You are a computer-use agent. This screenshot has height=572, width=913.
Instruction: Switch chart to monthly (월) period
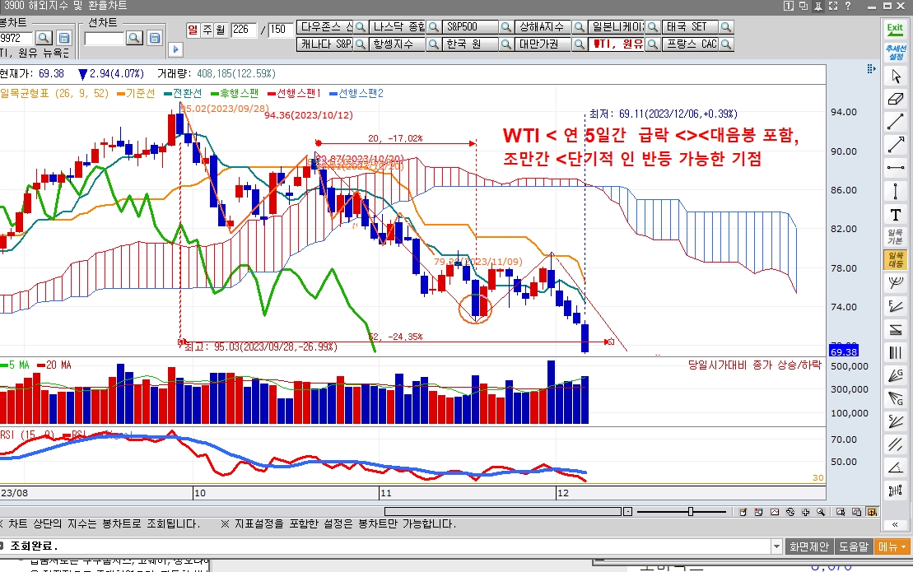[x=220, y=30]
